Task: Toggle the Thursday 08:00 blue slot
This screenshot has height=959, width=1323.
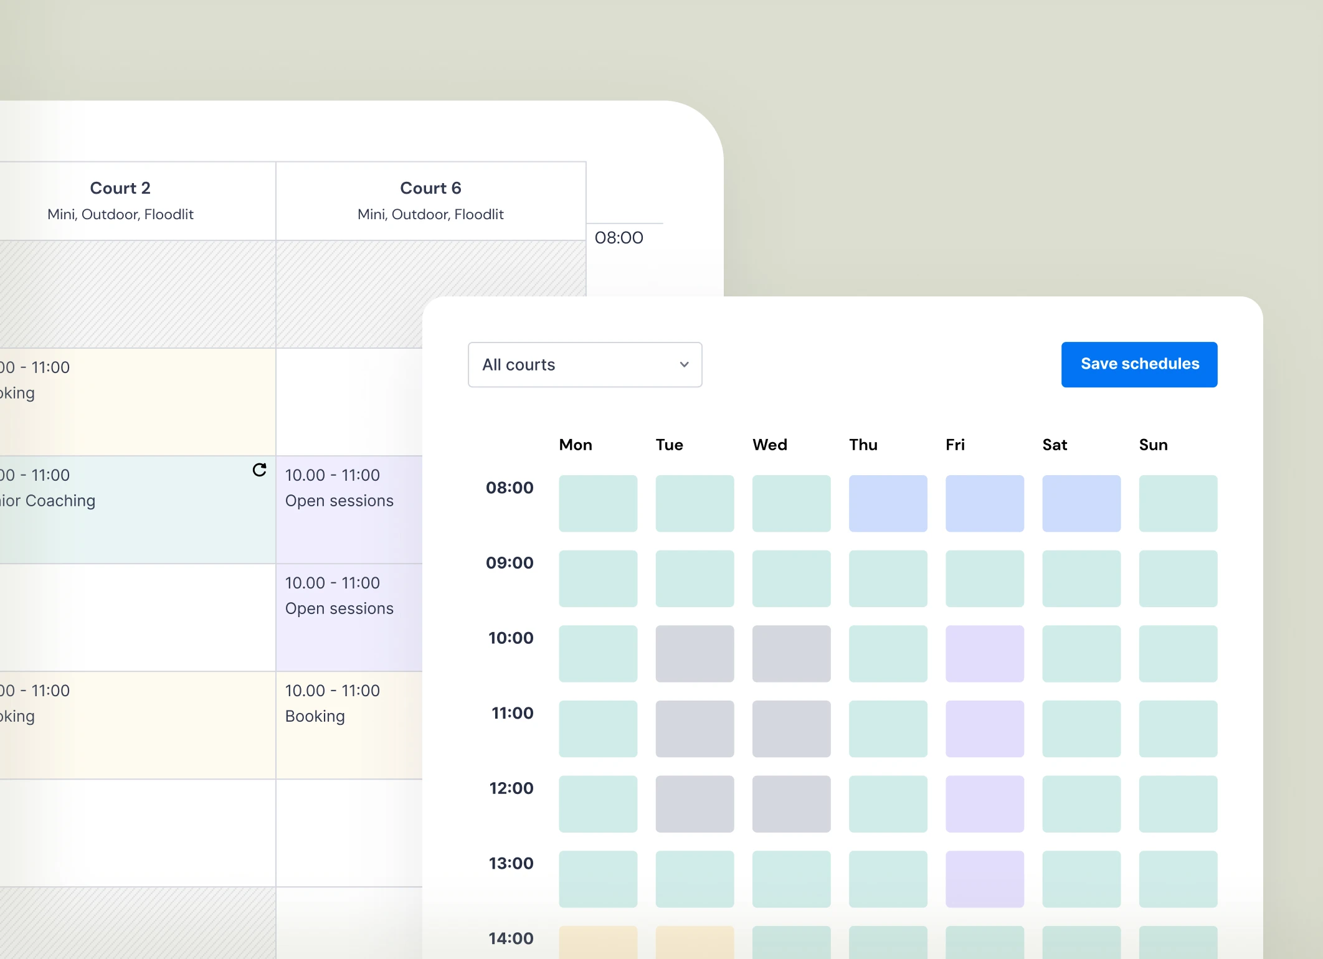Action: tap(888, 503)
